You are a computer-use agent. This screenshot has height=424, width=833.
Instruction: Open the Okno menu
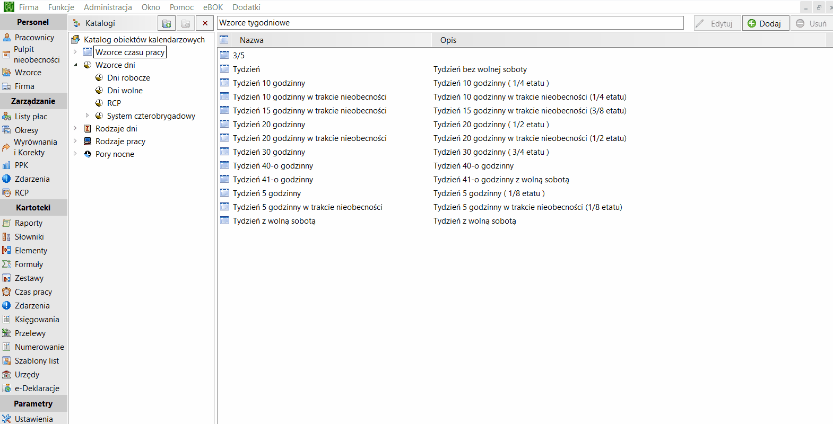pos(151,7)
